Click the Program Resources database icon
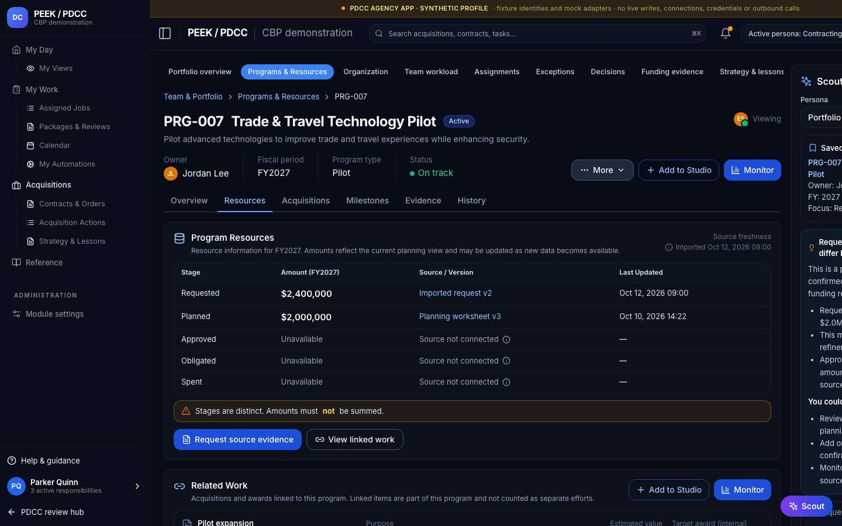Screen dimensions: 842x526 coord(180,238)
